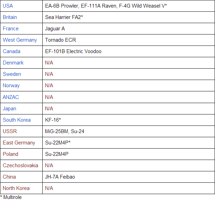
Task: Follow the South Korea link
Action: pyautogui.click(x=17, y=120)
